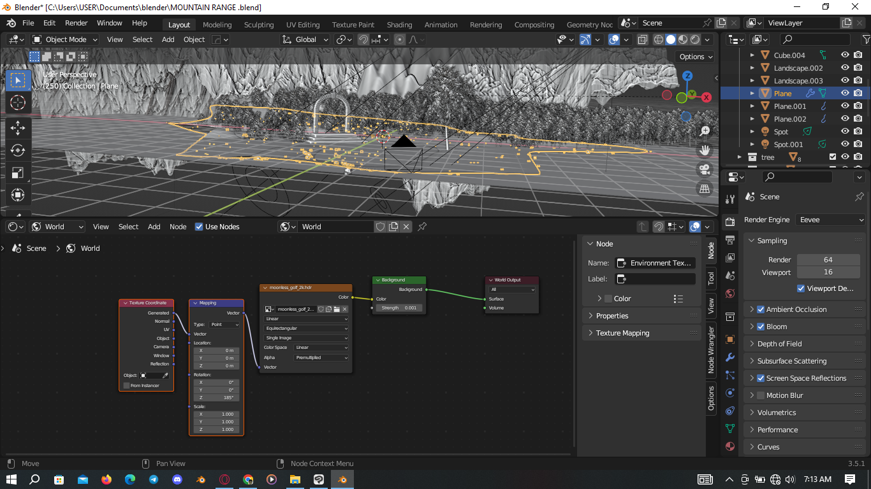
Task: Click the blue Z axis gizmo
Action: point(687,76)
